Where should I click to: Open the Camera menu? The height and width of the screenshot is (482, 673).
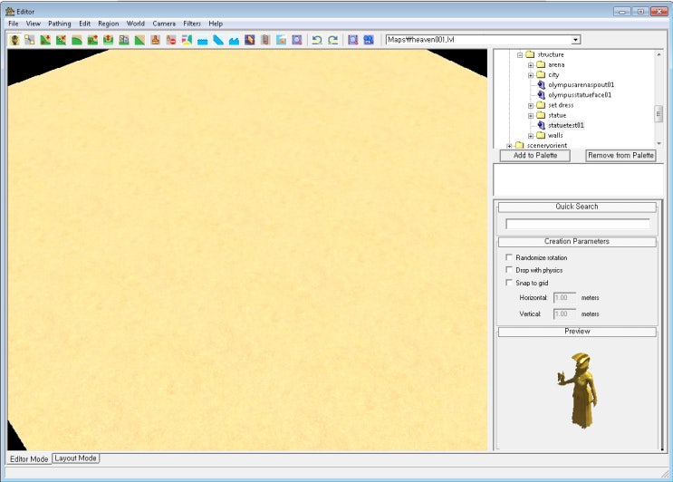164,24
